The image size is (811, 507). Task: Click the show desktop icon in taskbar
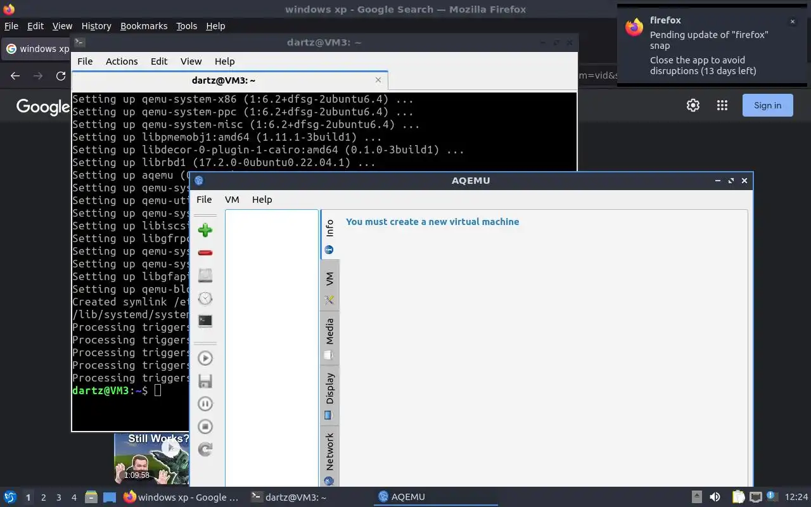point(110,497)
